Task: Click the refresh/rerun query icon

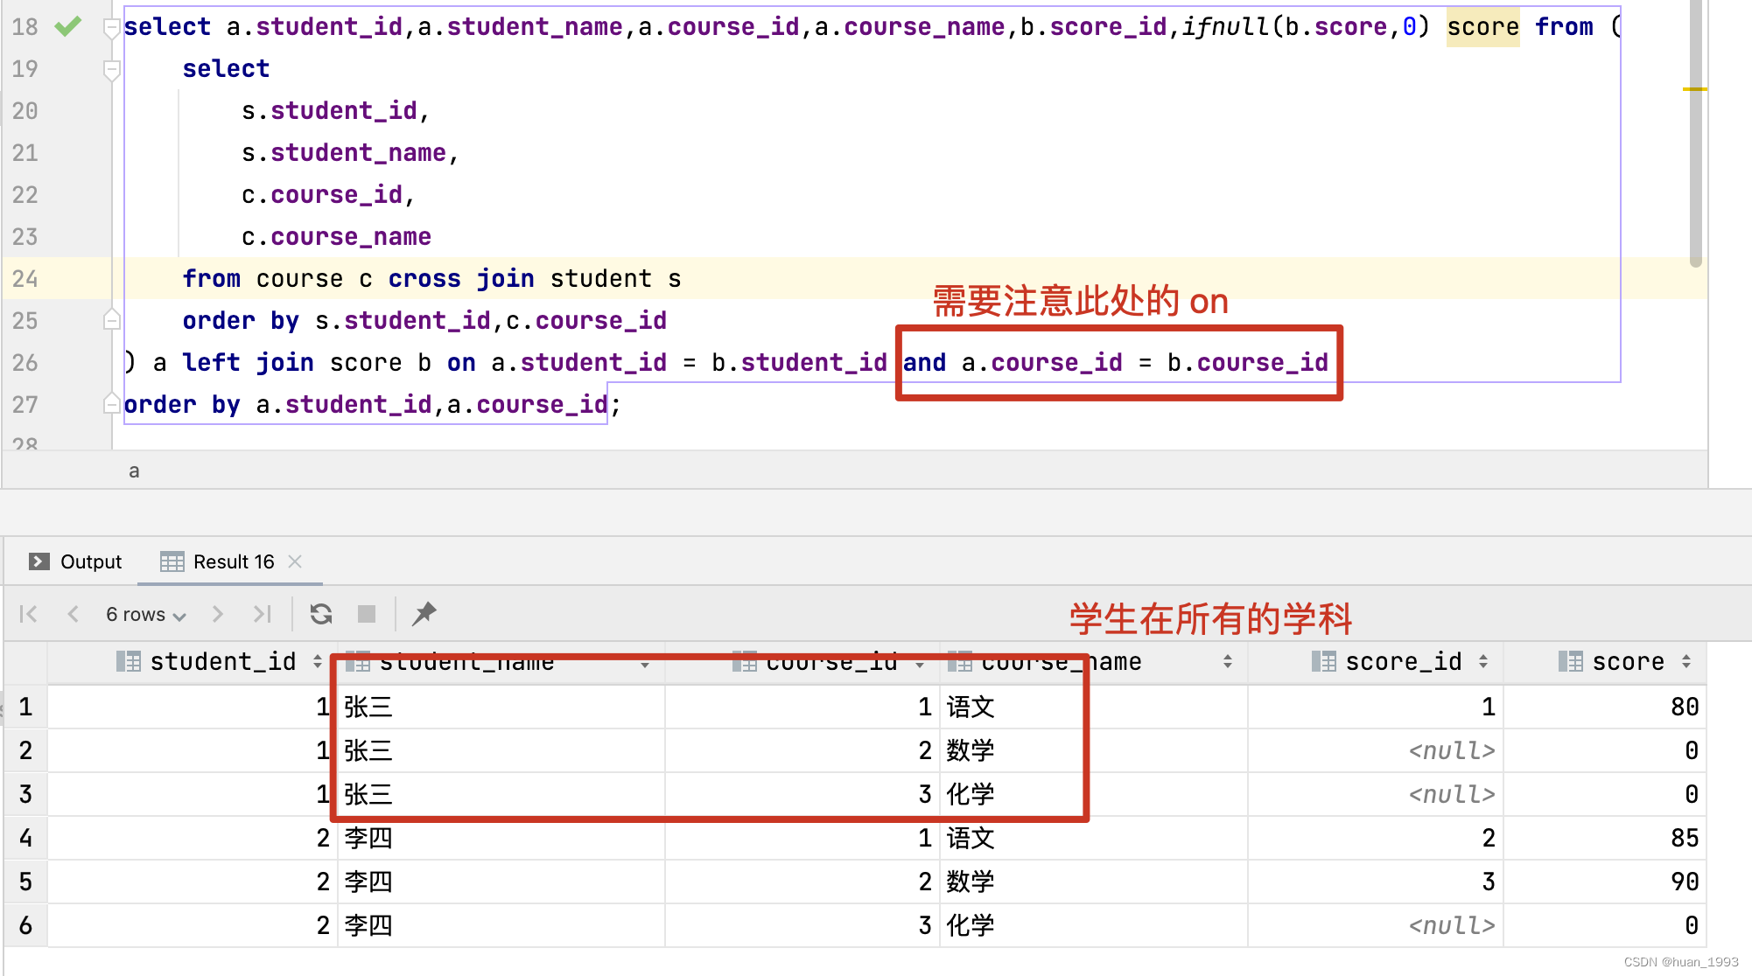Action: (319, 614)
